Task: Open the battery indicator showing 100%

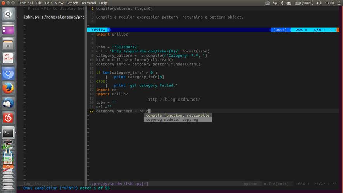Action: (x=304, y=3)
